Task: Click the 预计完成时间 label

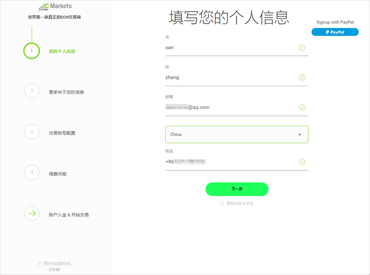Action: pyautogui.click(x=58, y=264)
